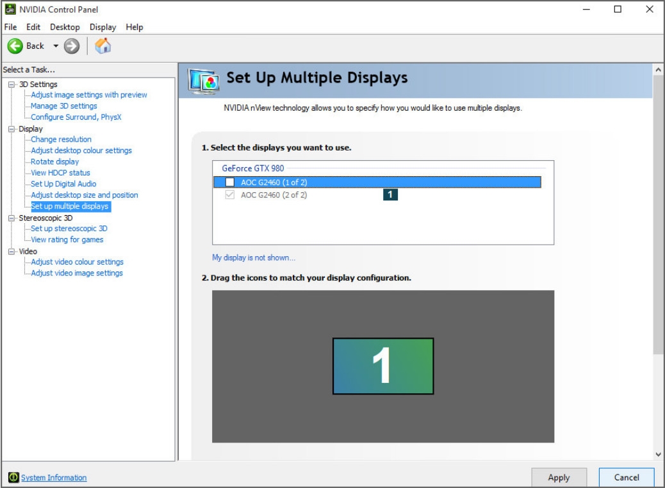Select Adjust image settings with preview

pos(89,95)
